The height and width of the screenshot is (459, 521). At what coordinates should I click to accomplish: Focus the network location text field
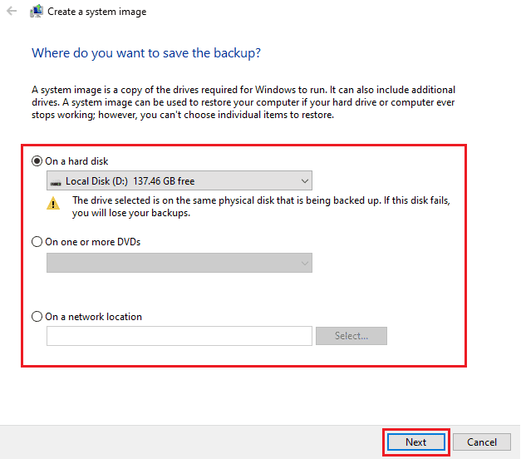pos(179,336)
